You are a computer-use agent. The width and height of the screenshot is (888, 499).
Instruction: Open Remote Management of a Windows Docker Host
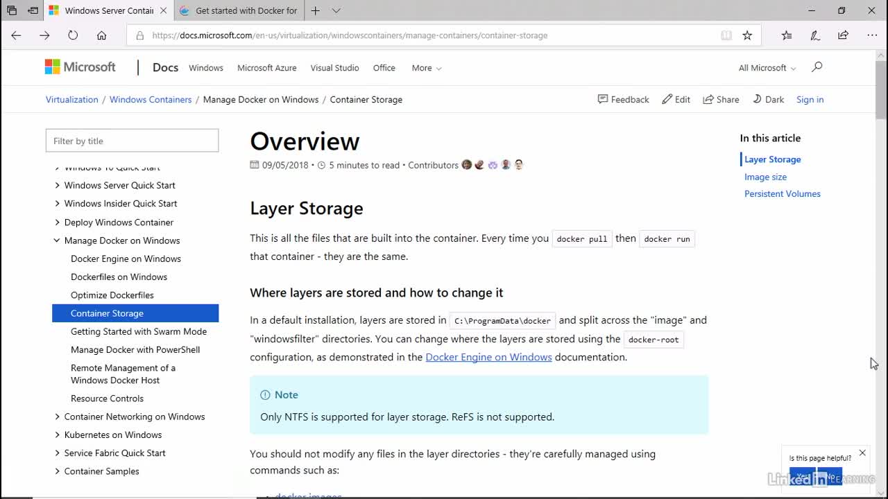tap(123, 374)
